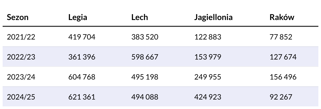Image resolution: width=321 pixels, height=109 pixels.
Task: Select the 2022/23 season row label
Action: [x=21, y=57]
